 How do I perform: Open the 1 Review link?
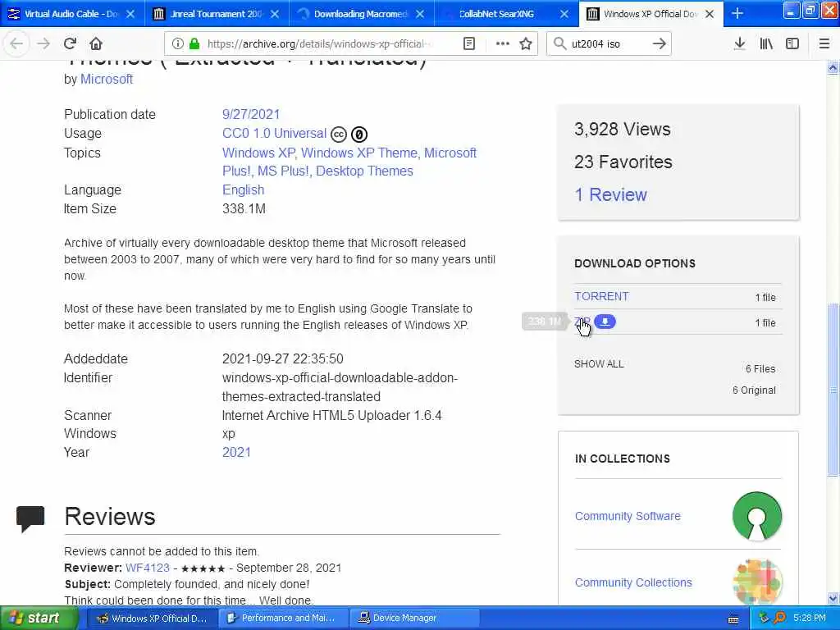coord(610,194)
